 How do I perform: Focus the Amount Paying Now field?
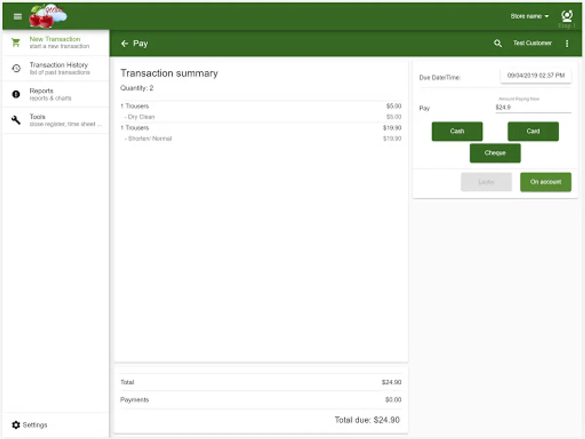(533, 107)
